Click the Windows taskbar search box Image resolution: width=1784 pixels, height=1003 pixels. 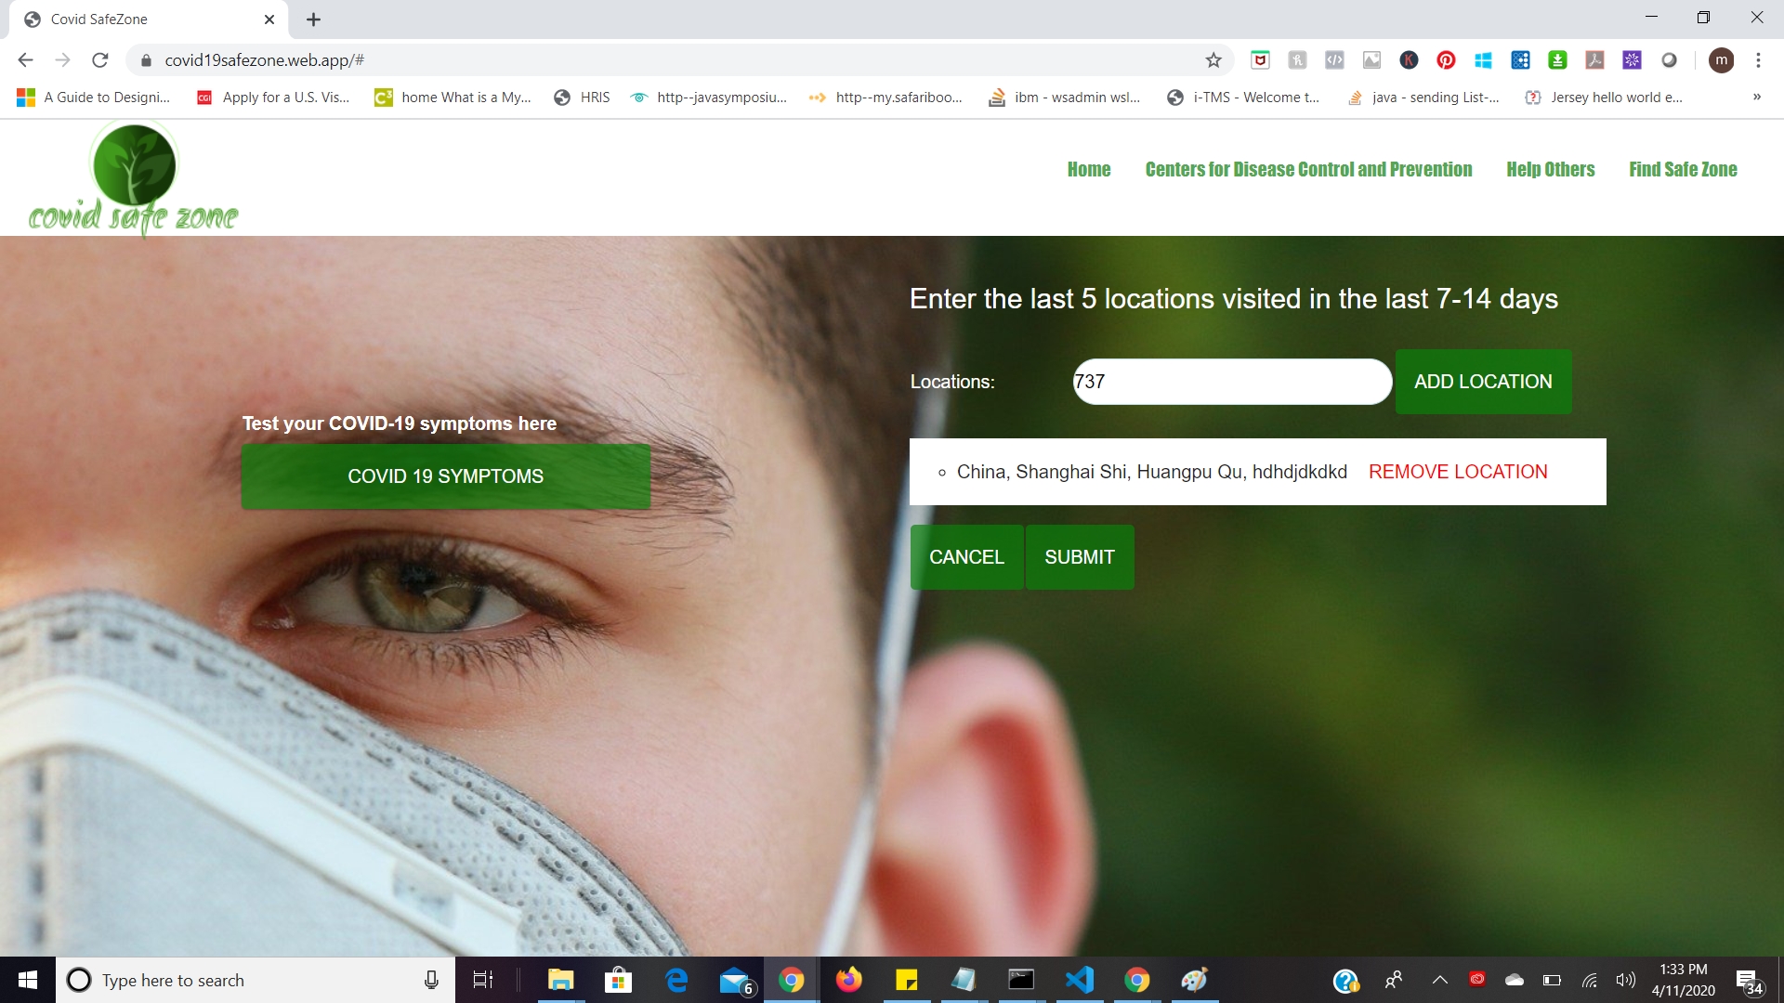point(256,980)
